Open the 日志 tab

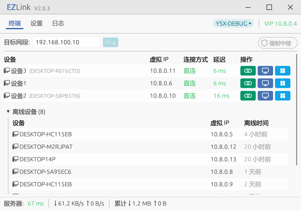click(x=58, y=23)
